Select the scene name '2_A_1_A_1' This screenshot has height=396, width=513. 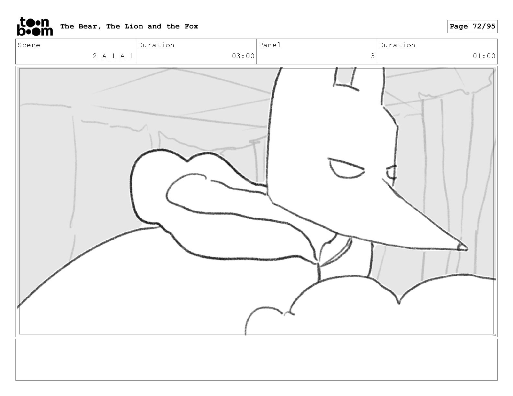113,56
